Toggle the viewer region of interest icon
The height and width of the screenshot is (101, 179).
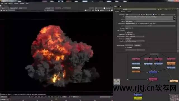tap(86, 10)
